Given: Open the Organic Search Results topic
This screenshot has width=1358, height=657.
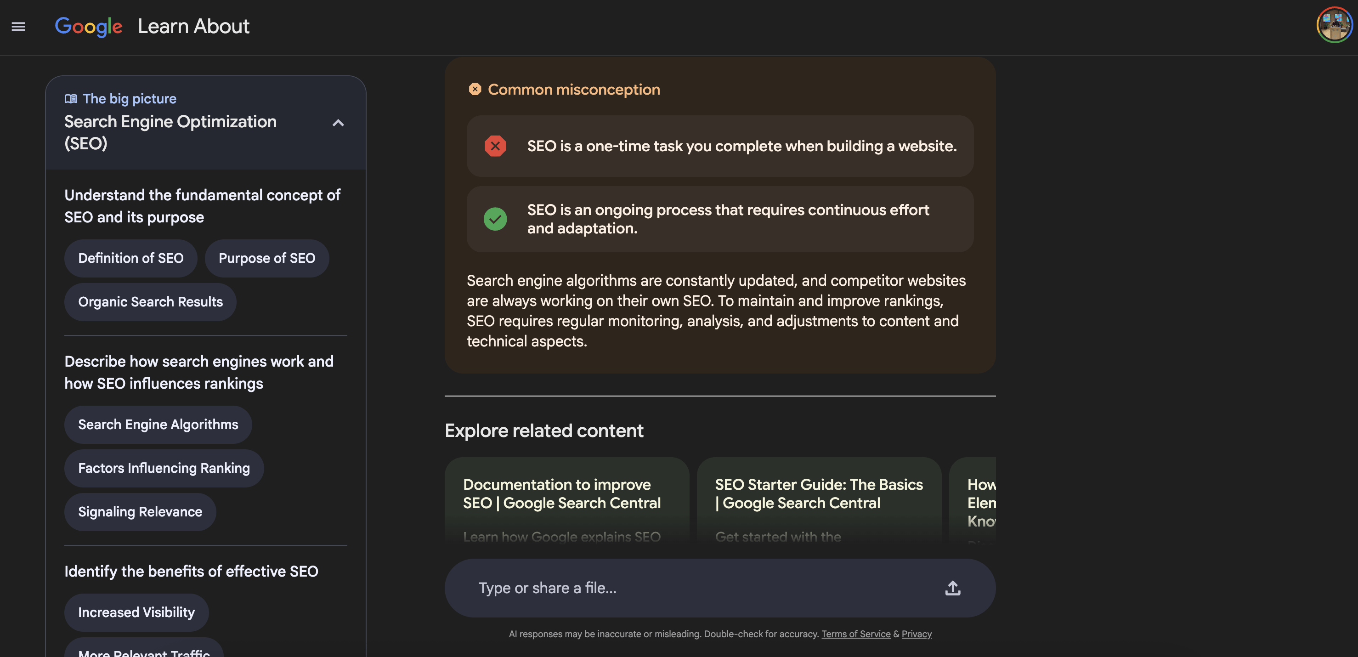Looking at the screenshot, I should point(150,302).
